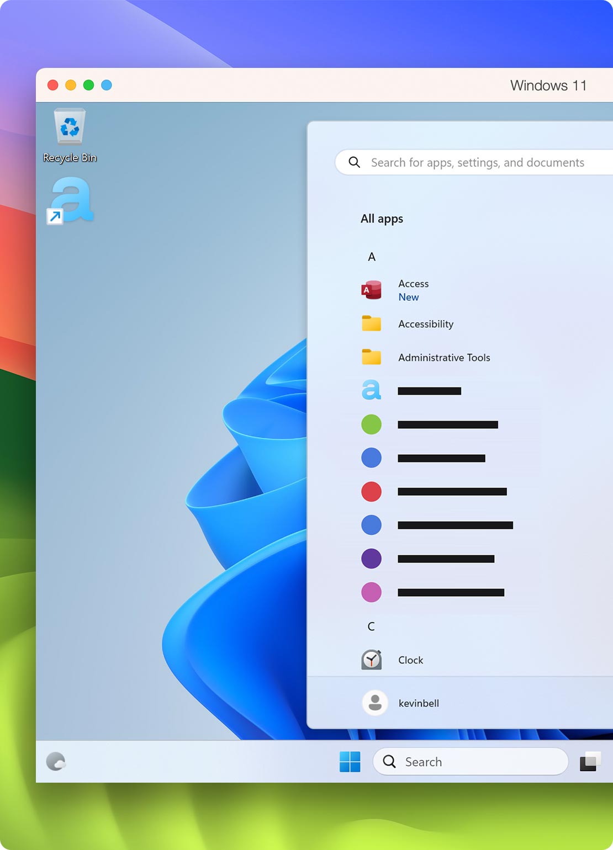613x850 pixels.
Task: Select the green circular app entry
Action: click(x=371, y=424)
